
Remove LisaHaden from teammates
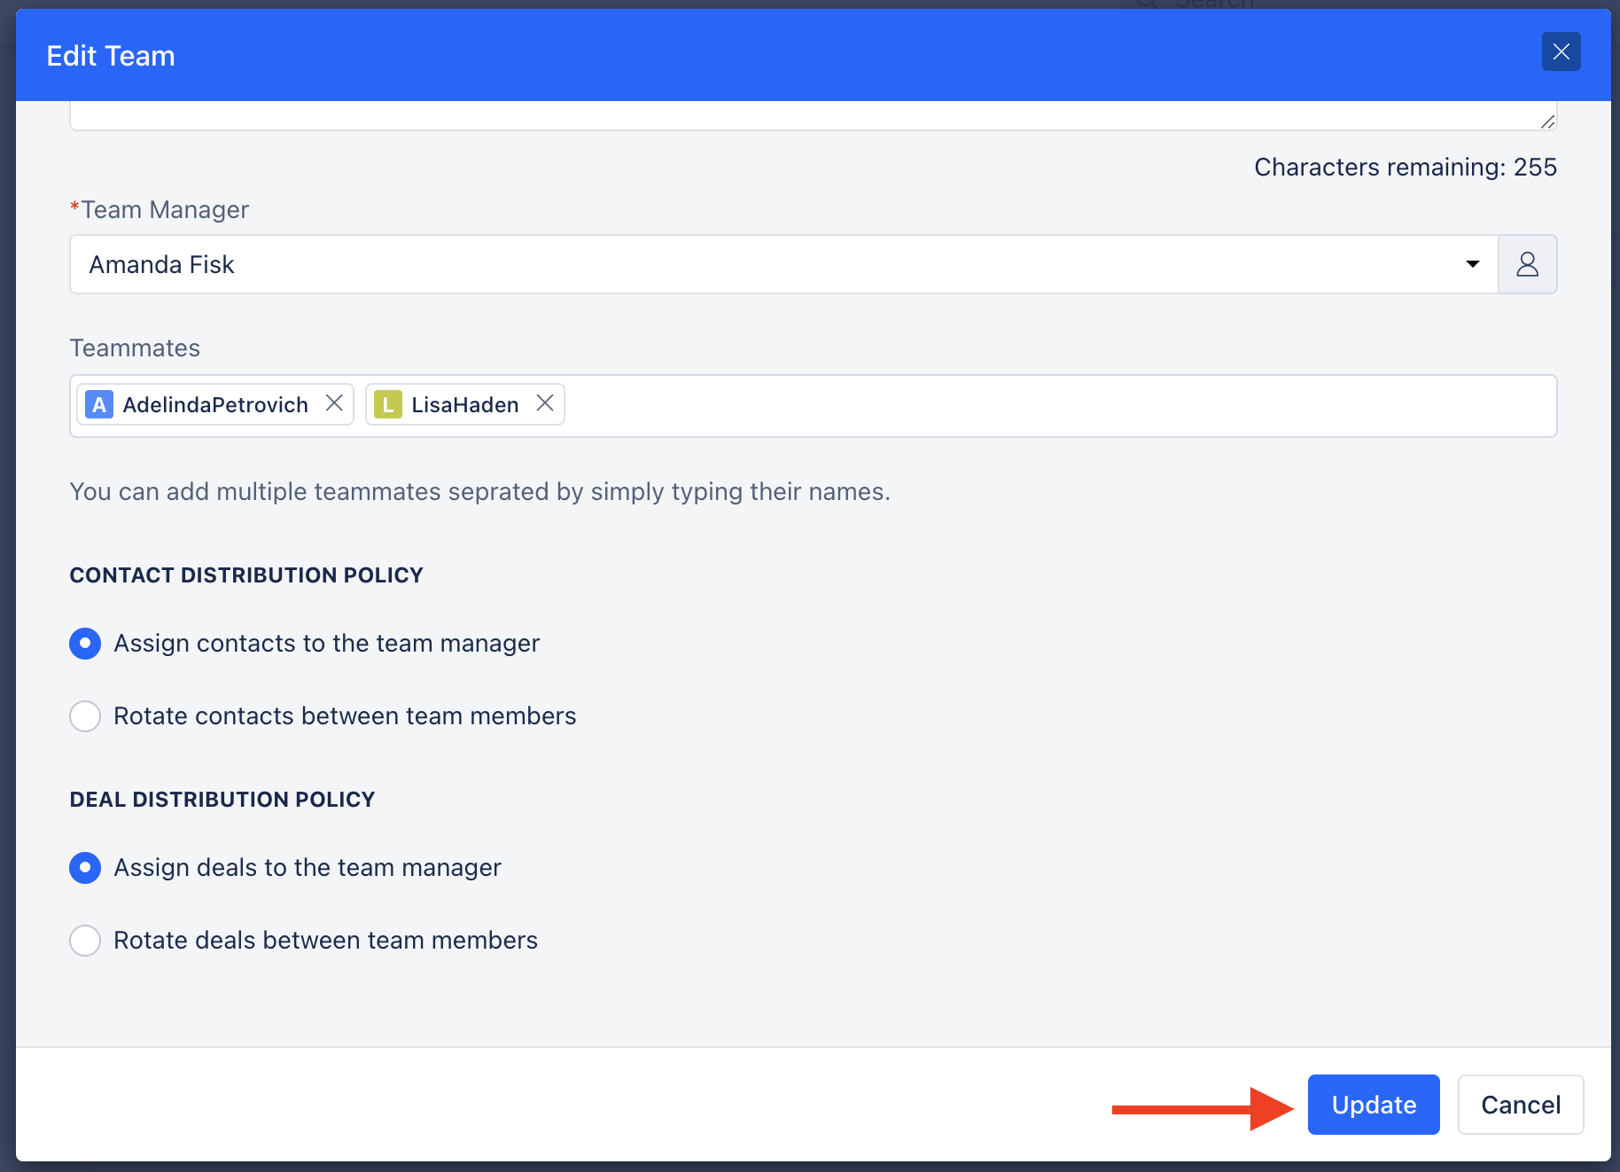(545, 403)
